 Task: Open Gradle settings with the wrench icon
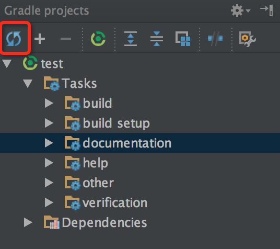click(x=247, y=39)
